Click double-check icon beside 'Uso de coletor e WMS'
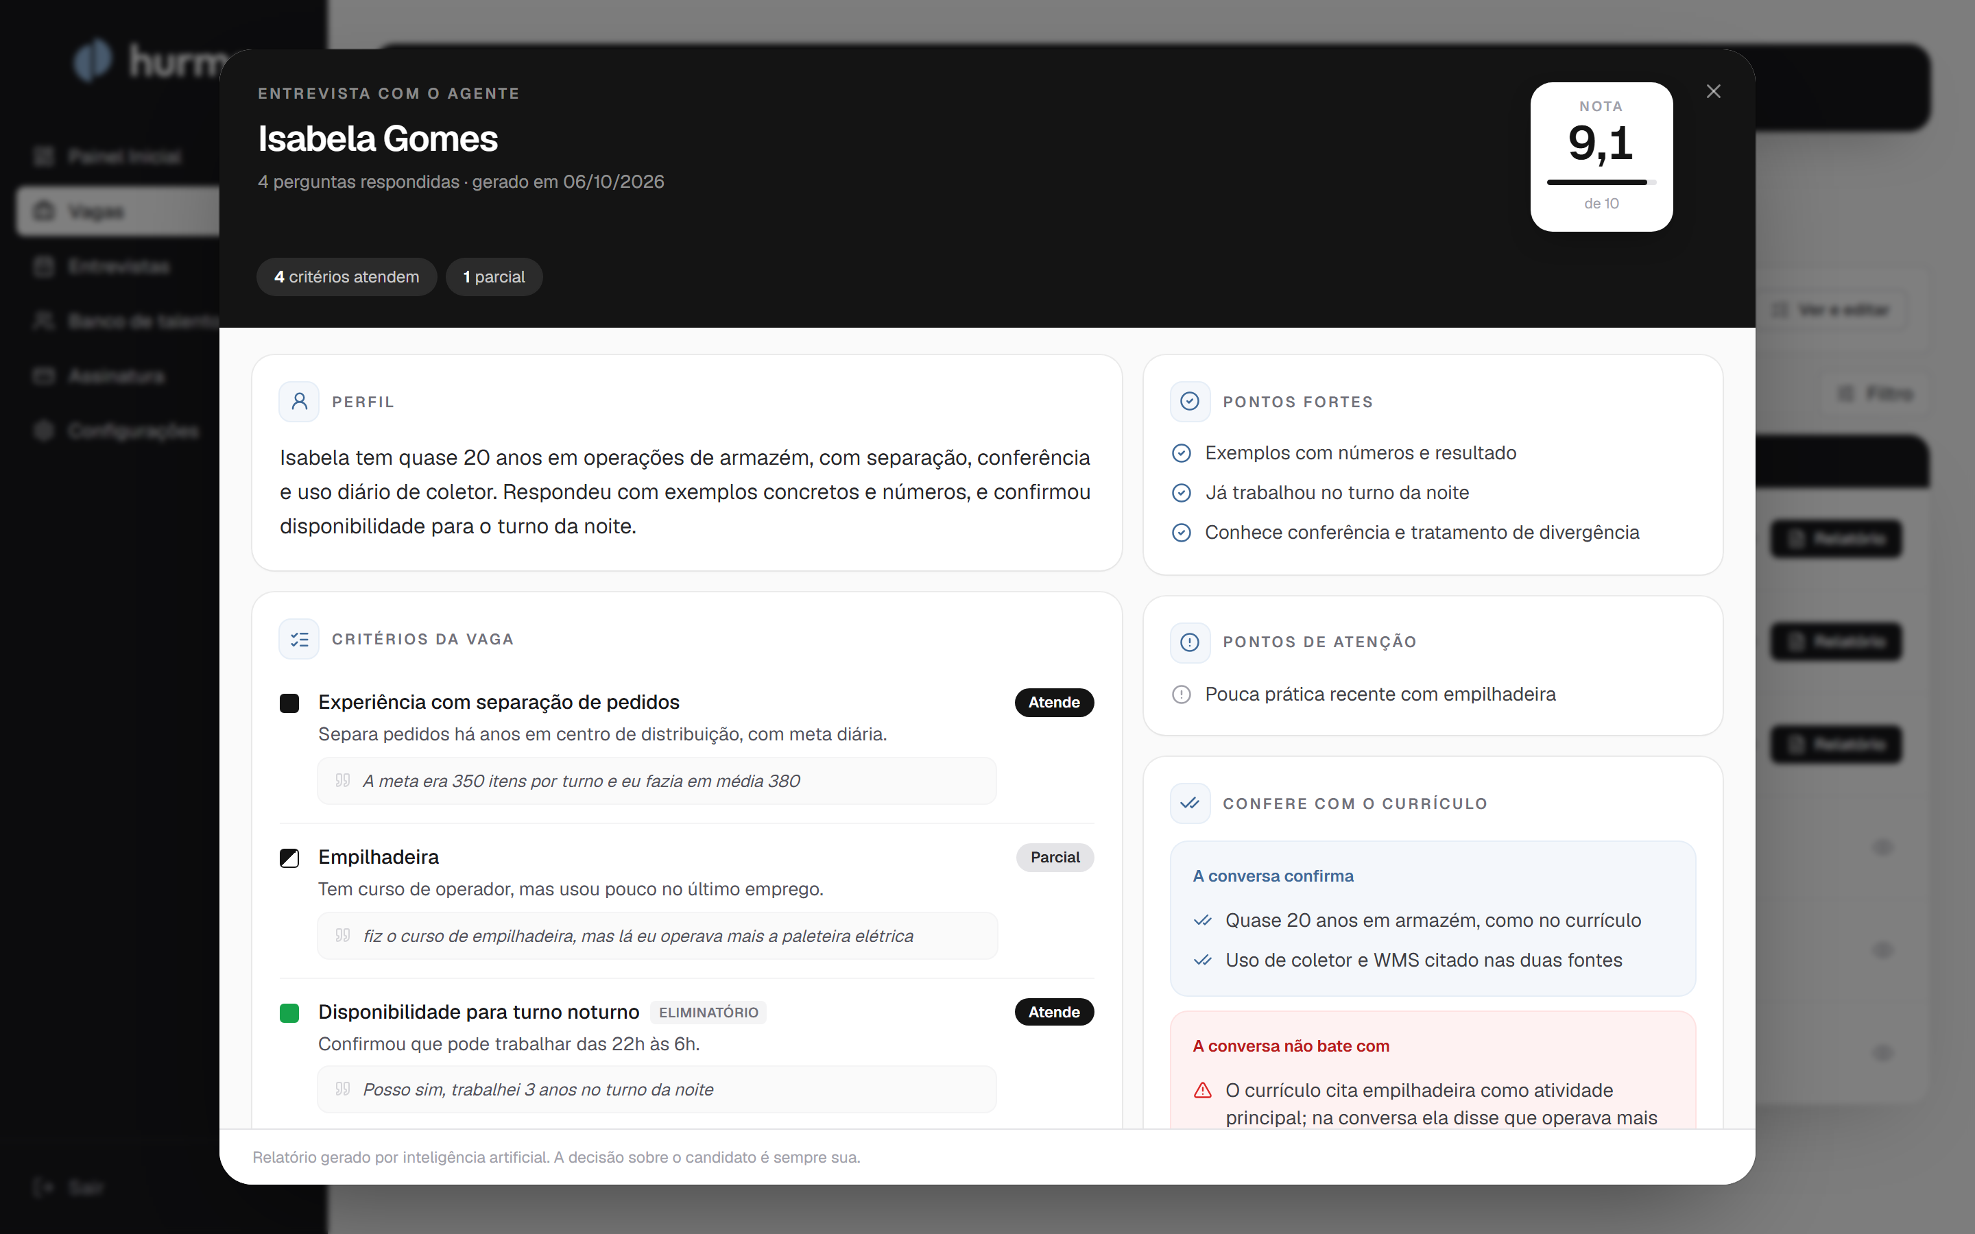The width and height of the screenshot is (1975, 1234). pyautogui.click(x=1202, y=960)
